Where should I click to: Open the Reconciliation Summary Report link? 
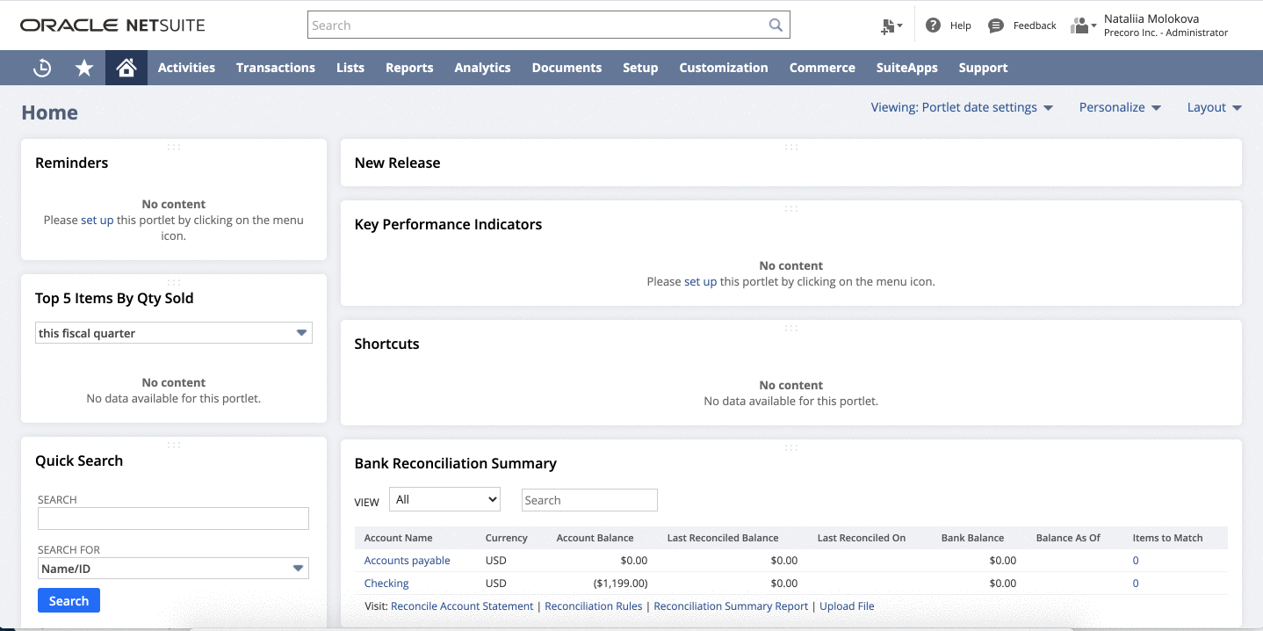point(731,606)
